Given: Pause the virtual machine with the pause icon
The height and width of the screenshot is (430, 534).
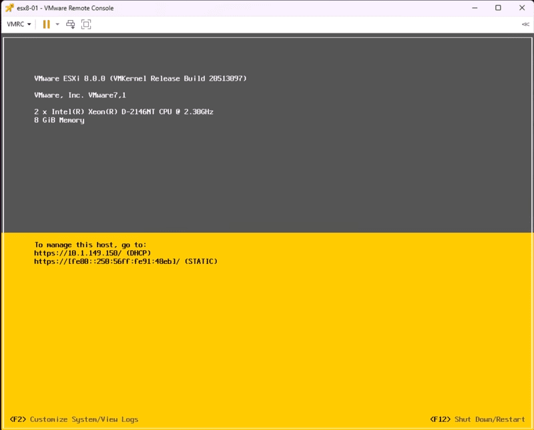Looking at the screenshot, I should (x=46, y=24).
